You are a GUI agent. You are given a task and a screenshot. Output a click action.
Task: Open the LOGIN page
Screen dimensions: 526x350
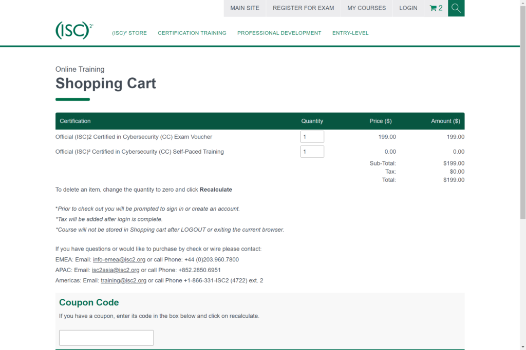(408, 8)
